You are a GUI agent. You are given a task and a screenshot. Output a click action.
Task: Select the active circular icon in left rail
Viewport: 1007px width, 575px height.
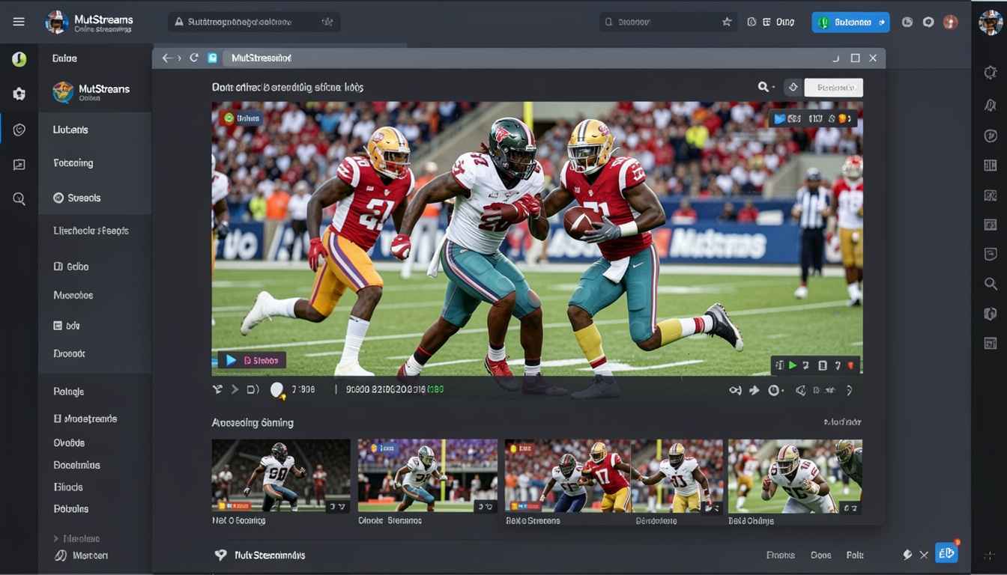[19, 130]
